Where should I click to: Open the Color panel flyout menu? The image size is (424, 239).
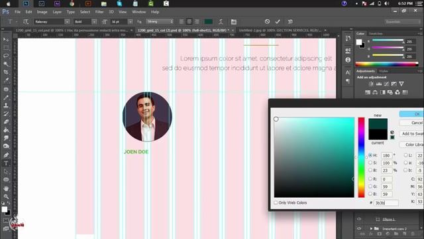pyautogui.click(x=419, y=34)
